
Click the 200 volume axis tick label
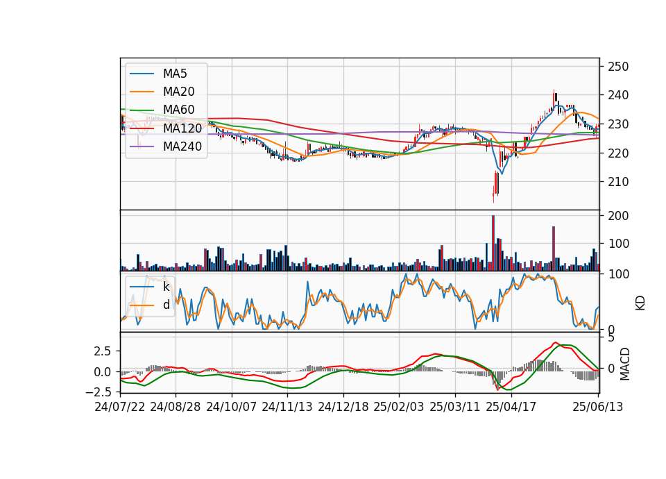tap(618, 216)
